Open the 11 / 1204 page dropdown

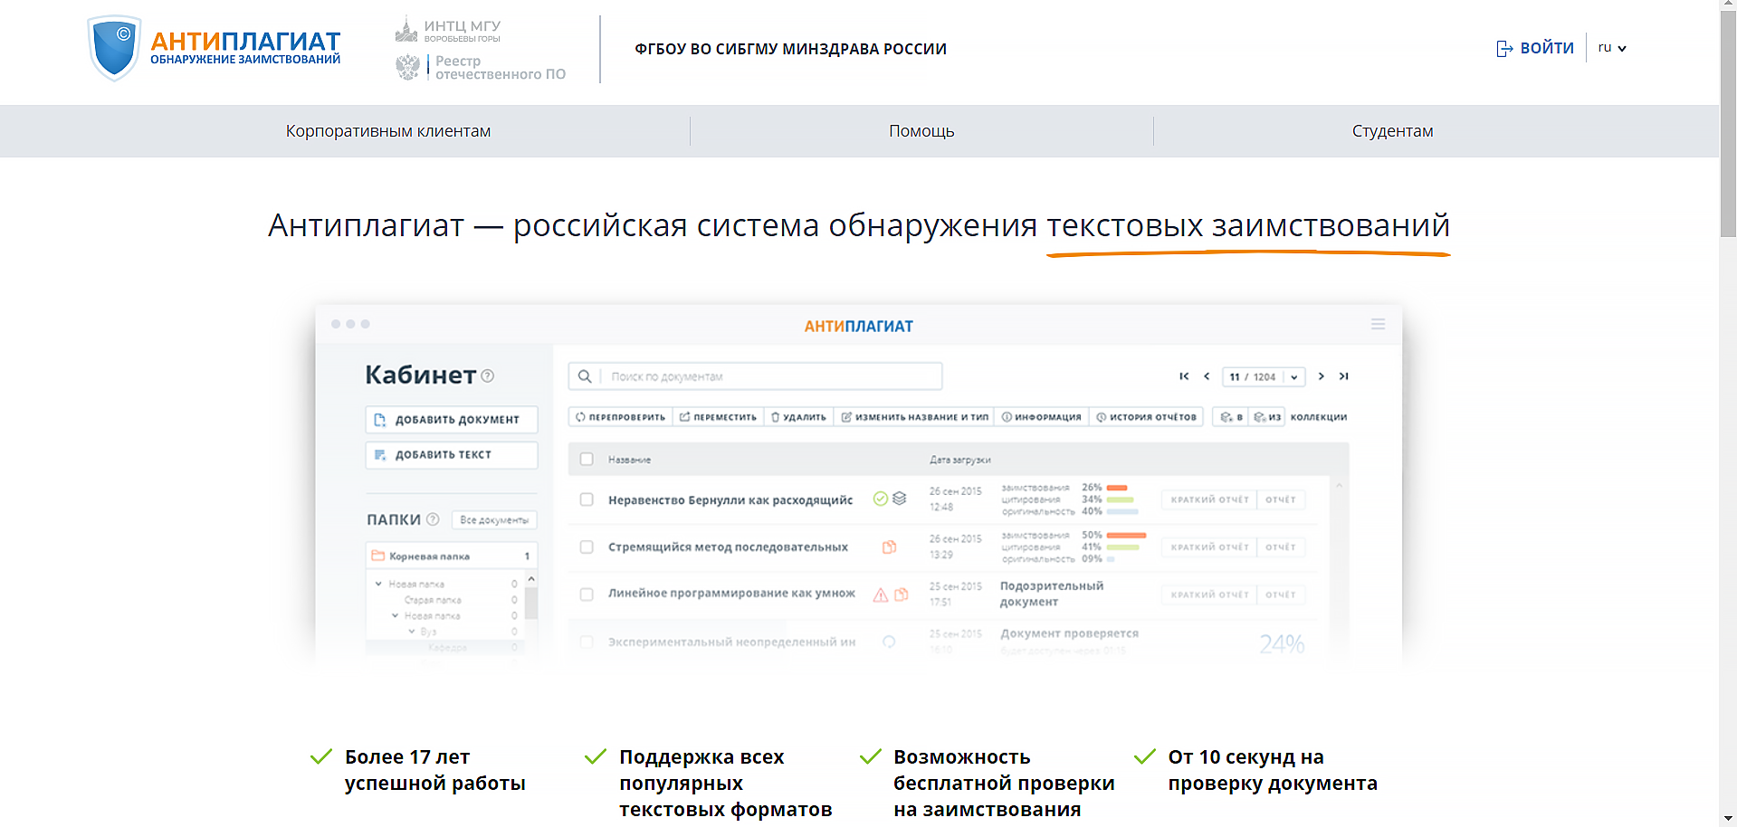coord(1264,376)
